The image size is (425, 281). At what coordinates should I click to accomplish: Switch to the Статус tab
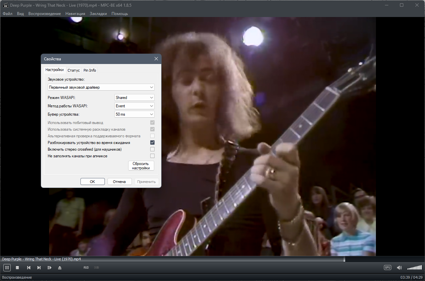pos(73,70)
